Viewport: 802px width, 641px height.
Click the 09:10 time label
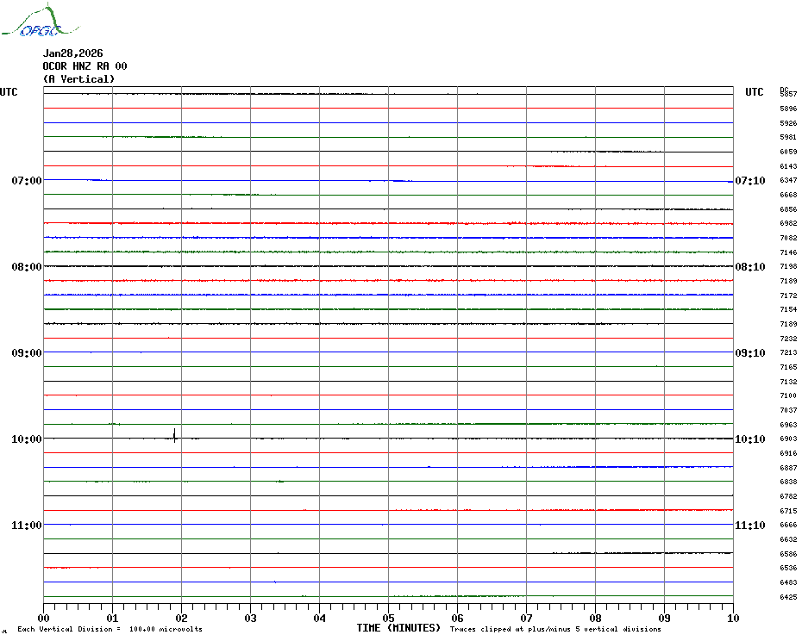click(x=750, y=352)
